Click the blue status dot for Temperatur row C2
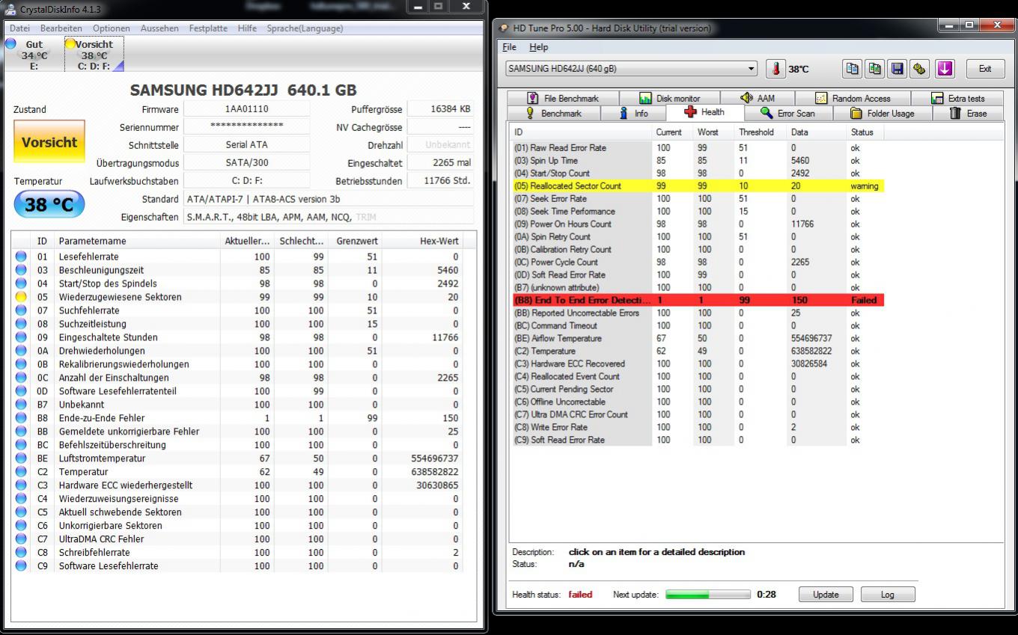The image size is (1018, 635). click(x=21, y=472)
